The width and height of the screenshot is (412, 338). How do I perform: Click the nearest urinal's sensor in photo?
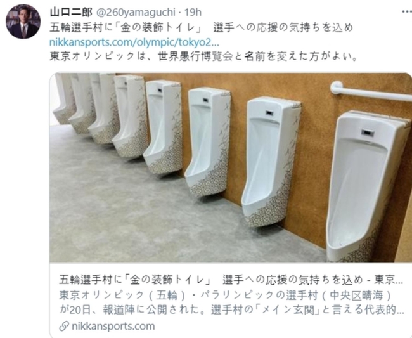pos(368,132)
